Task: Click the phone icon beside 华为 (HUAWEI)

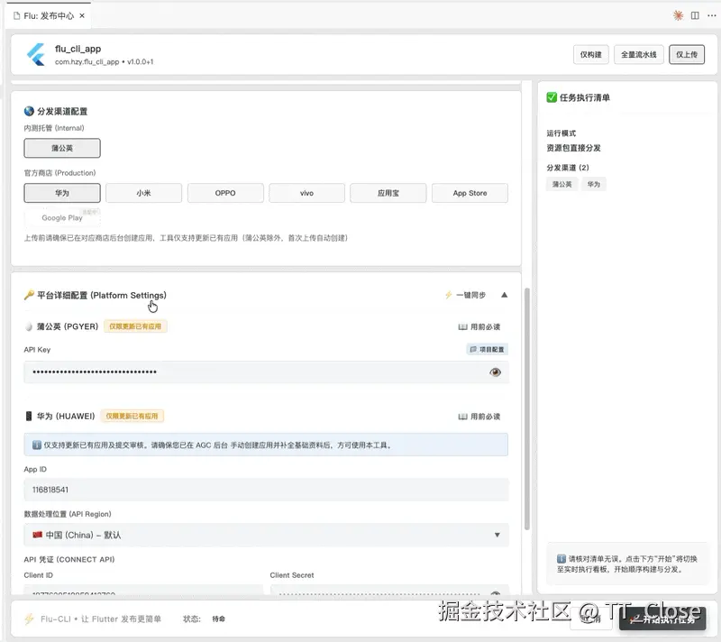Action: pos(29,417)
